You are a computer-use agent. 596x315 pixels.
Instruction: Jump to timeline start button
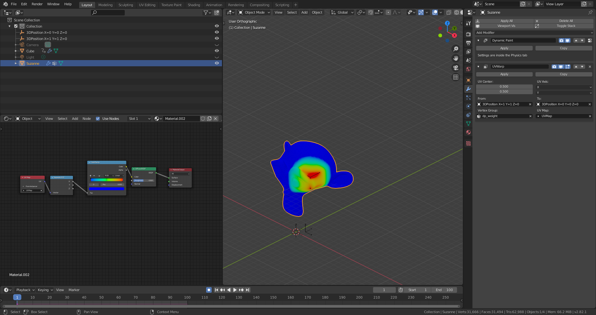pos(216,290)
